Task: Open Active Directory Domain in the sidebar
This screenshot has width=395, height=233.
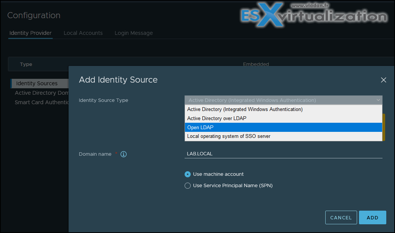Action: coord(41,93)
